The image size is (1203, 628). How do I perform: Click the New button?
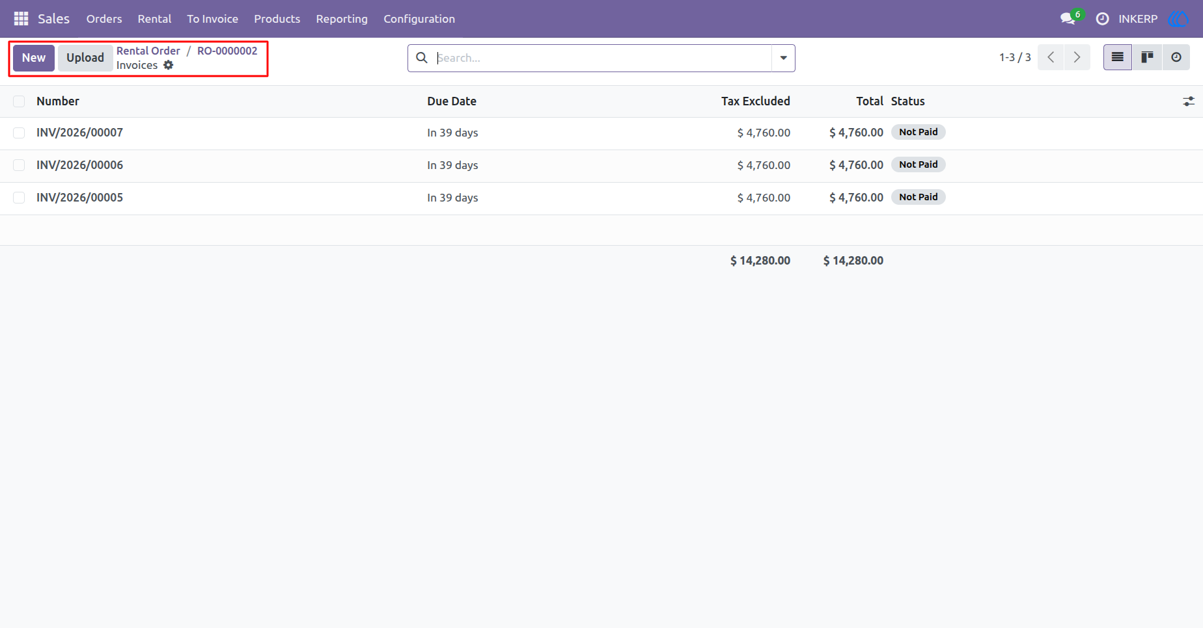click(x=34, y=58)
